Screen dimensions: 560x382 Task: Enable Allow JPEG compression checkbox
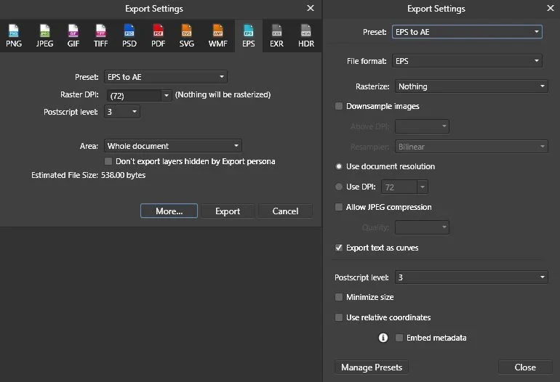(339, 207)
